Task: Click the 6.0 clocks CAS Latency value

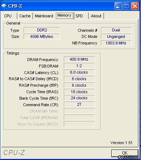Action: pos(79,72)
